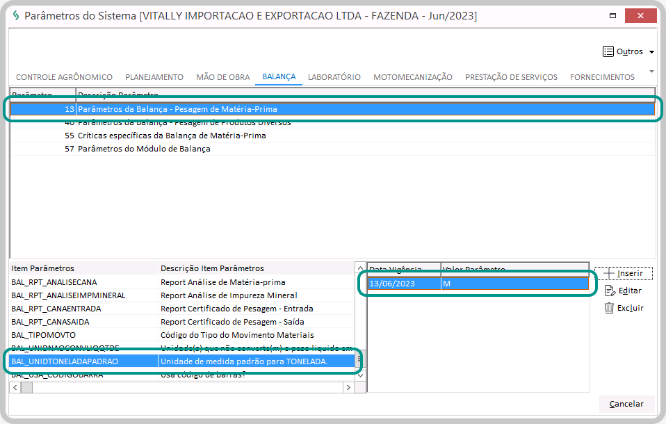This screenshot has width=666, height=424.
Task: Click description Report Análise de Impureza Mineral
Action: pos(229,295)
